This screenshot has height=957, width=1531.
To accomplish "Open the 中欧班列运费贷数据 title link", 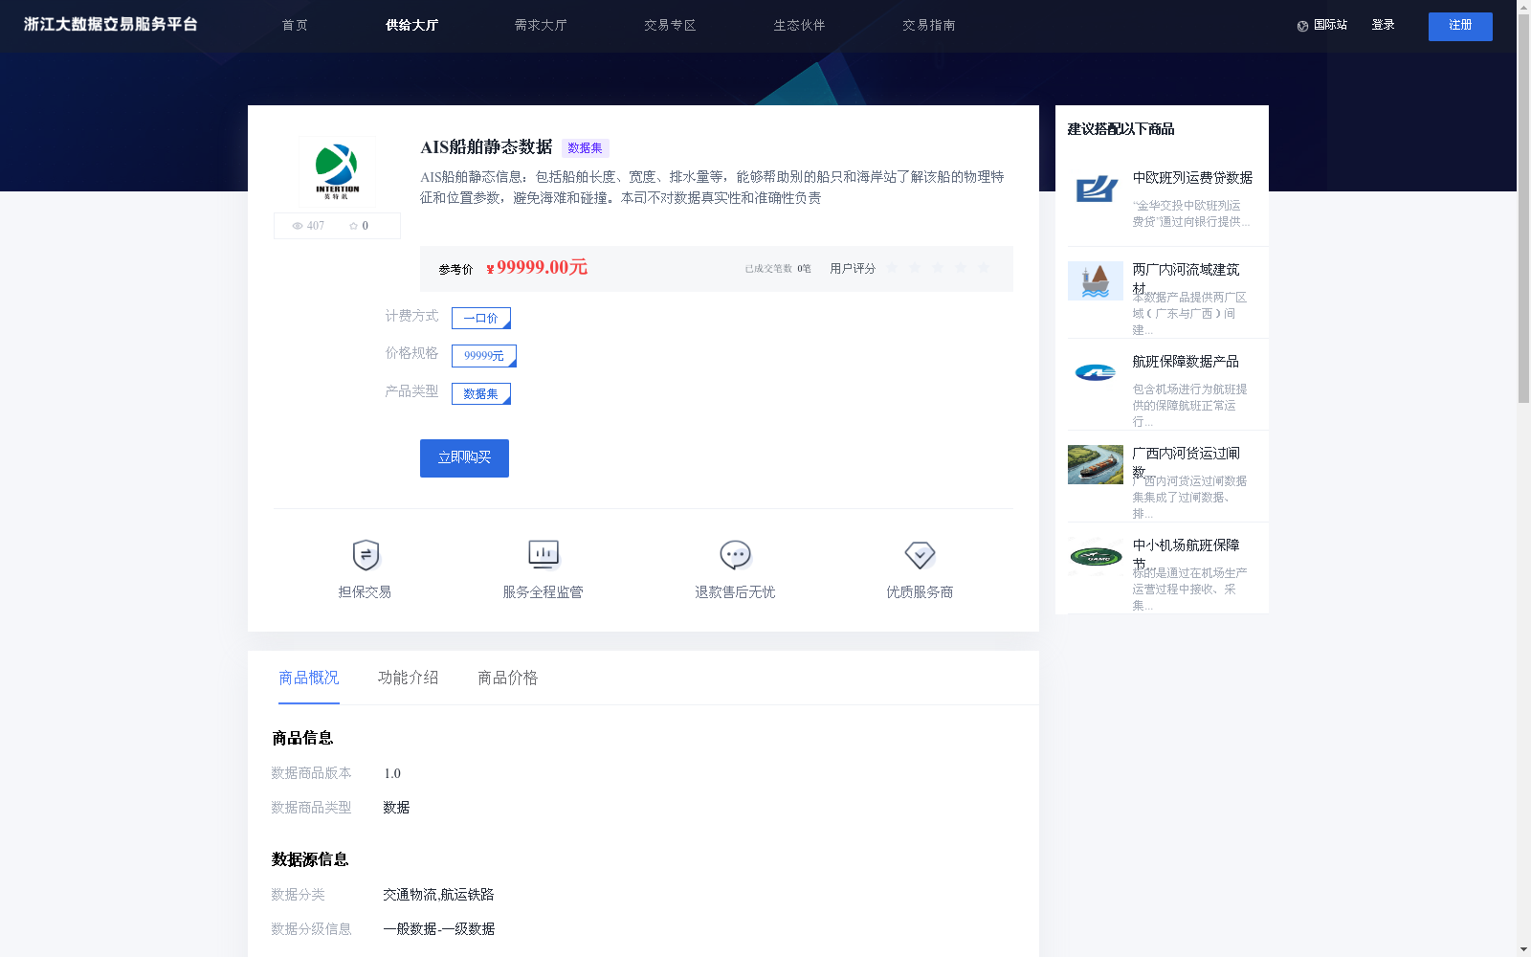I will coord(1192,178).
